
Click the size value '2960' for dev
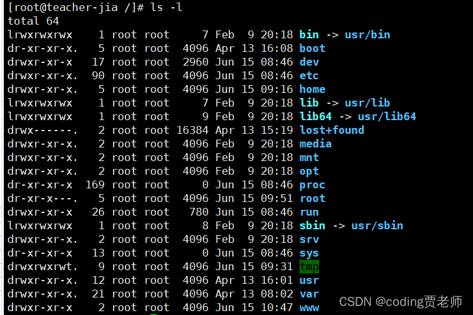(196, 62)
